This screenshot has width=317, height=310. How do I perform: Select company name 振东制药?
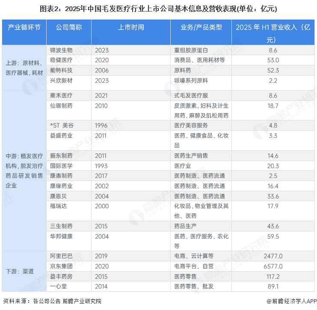click(61, 156)
